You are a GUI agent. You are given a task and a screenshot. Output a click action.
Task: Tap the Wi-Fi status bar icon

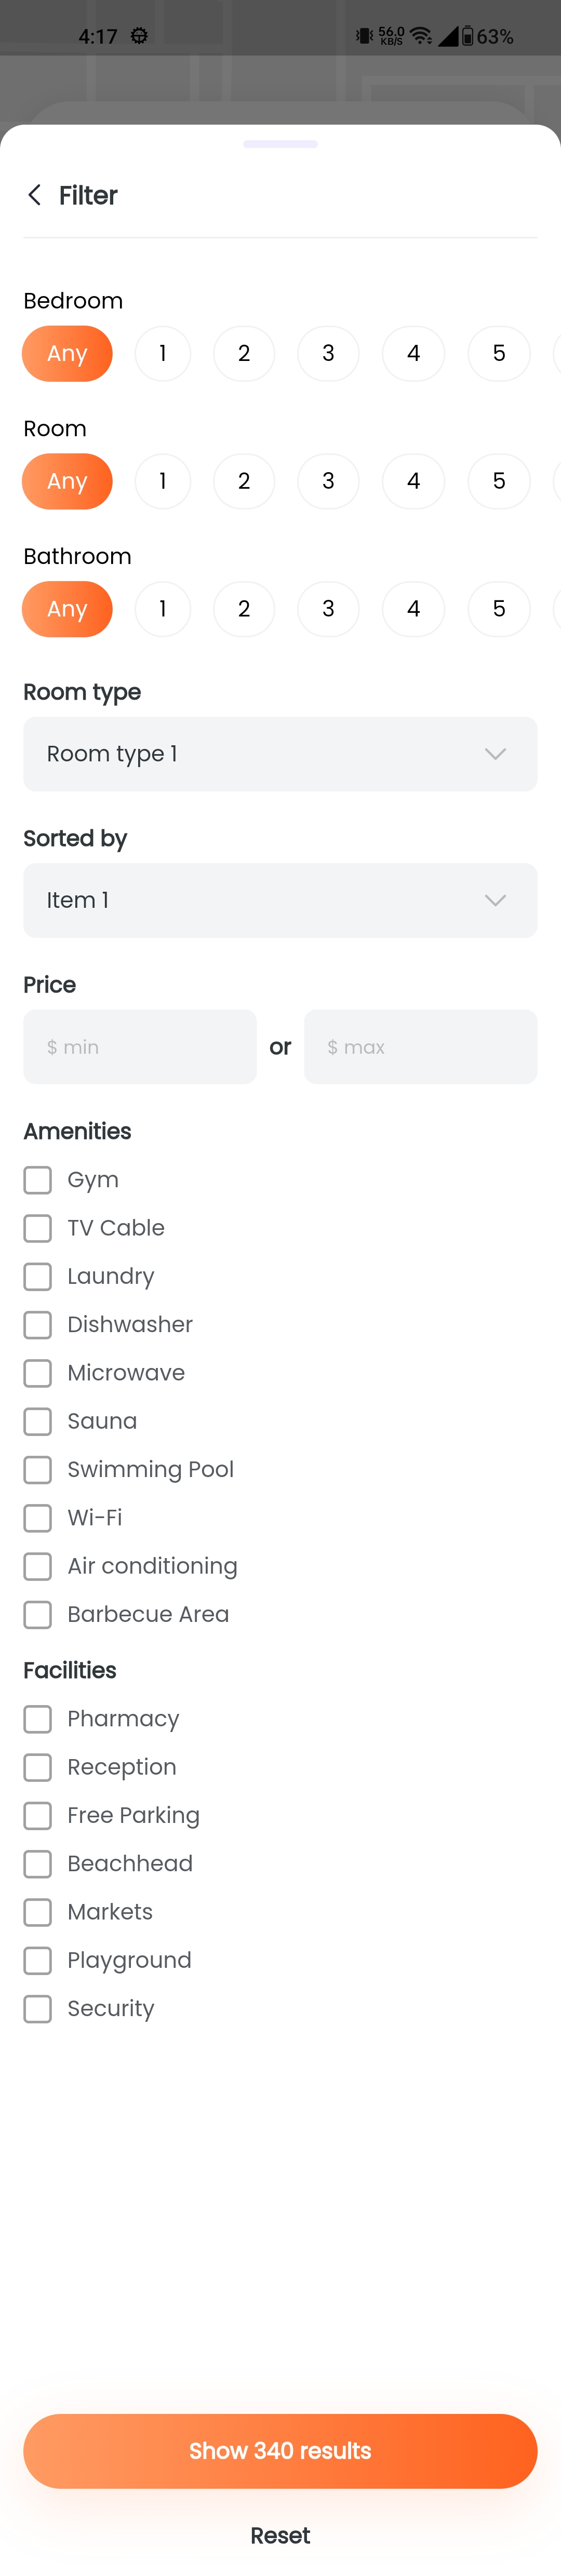421,36
